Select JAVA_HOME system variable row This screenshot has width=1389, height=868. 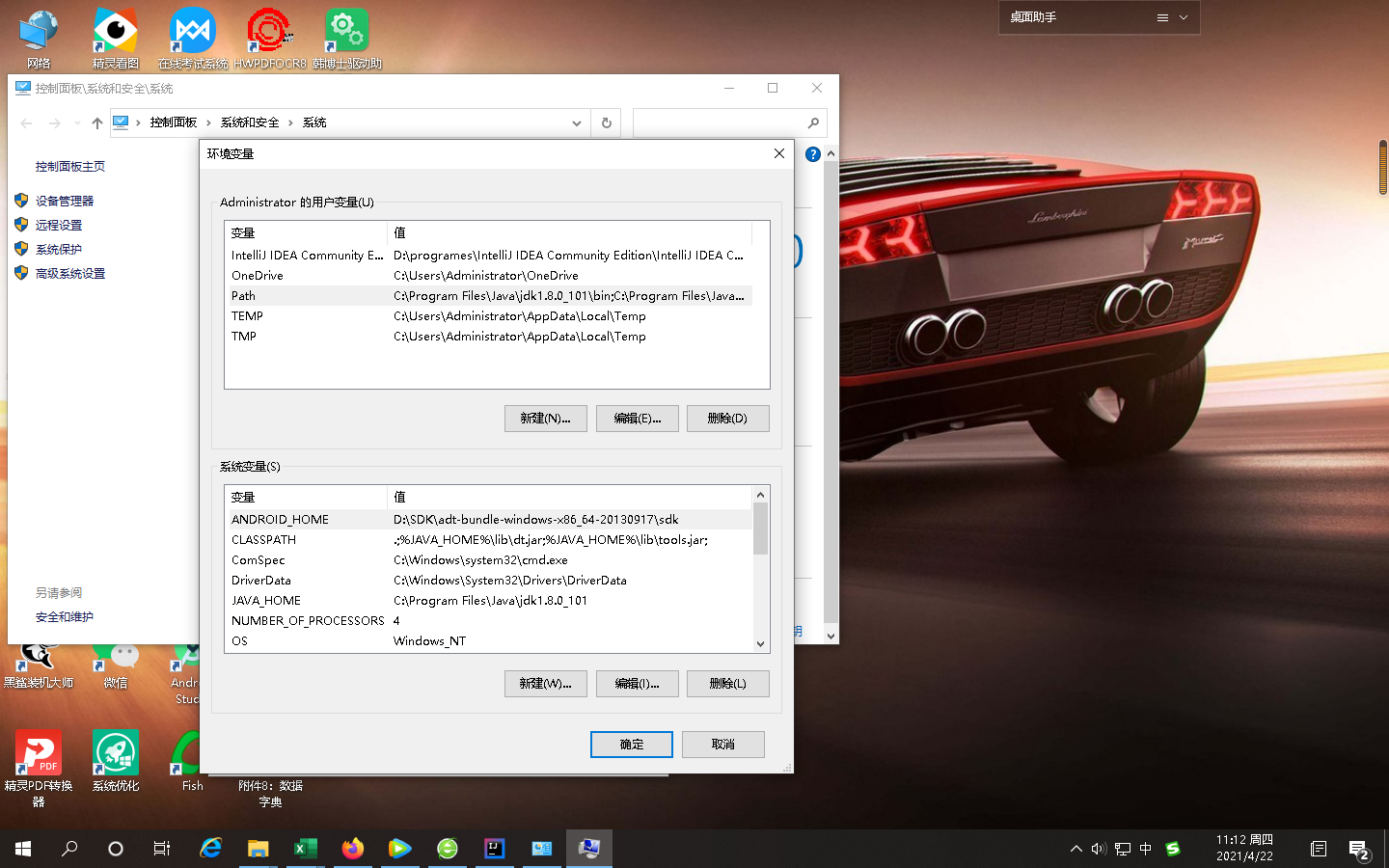tap(489, 601)
